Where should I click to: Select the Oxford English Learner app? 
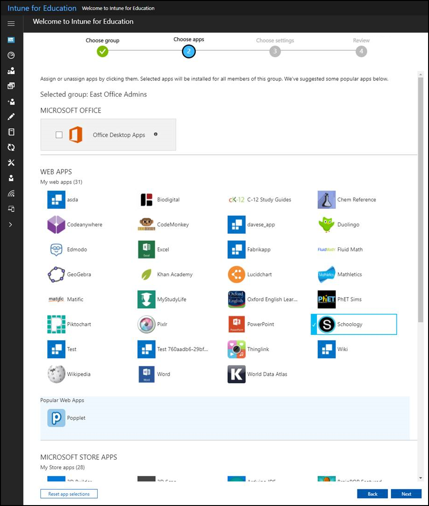(263, 300)
